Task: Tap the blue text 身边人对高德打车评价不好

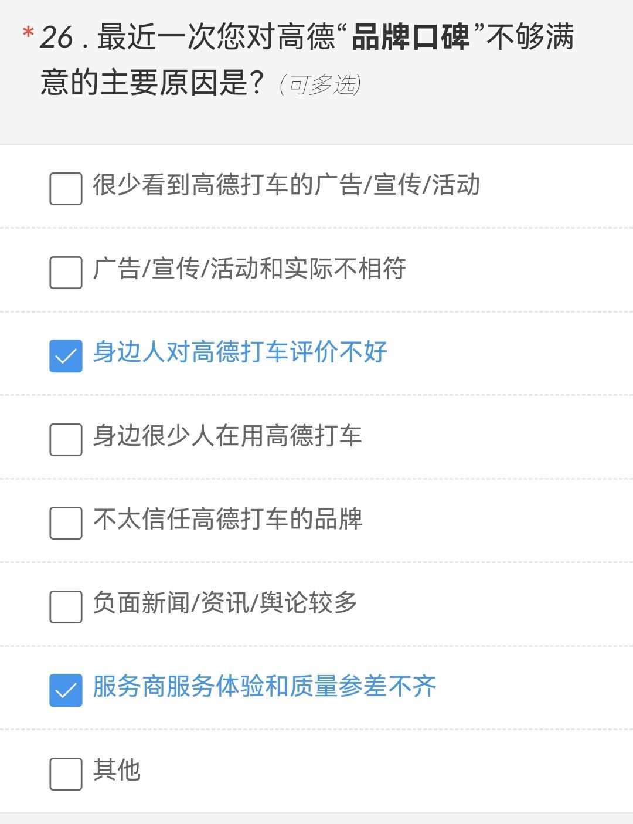Action: click(240, 352)
